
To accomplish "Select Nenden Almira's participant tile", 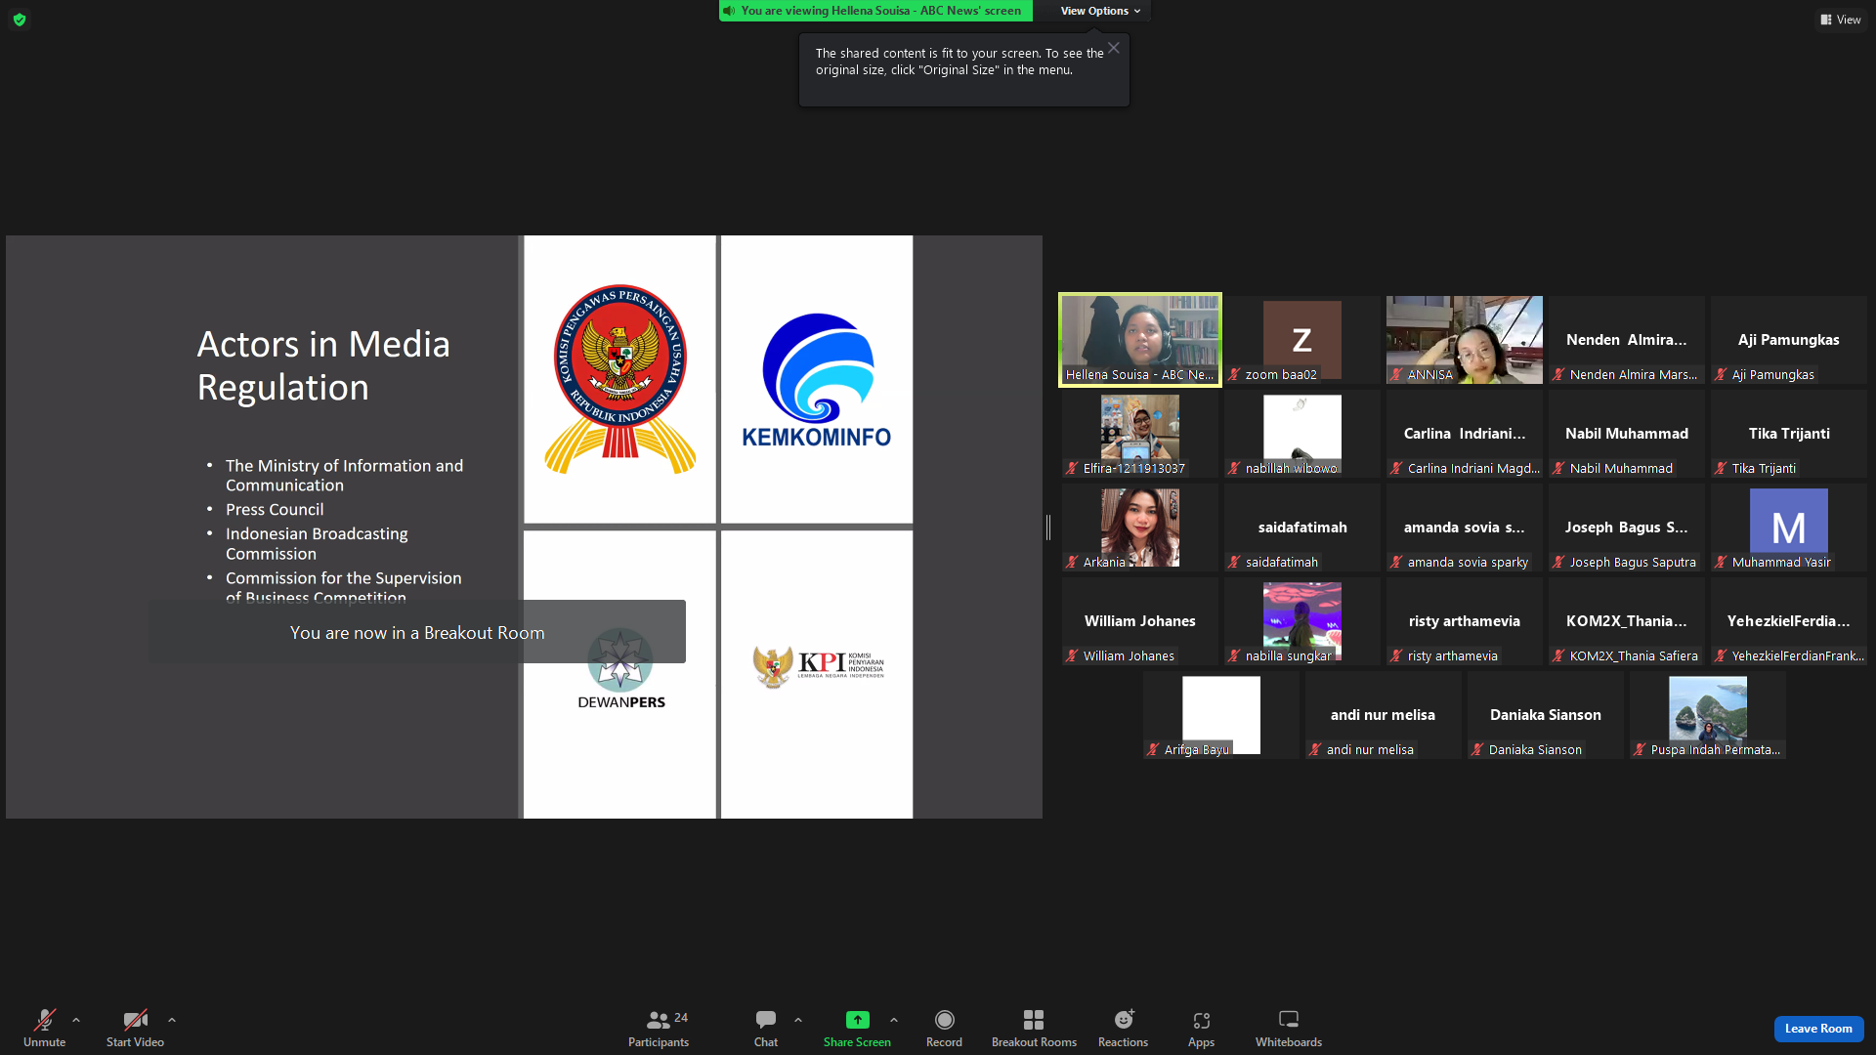I will pos(1627,340).
